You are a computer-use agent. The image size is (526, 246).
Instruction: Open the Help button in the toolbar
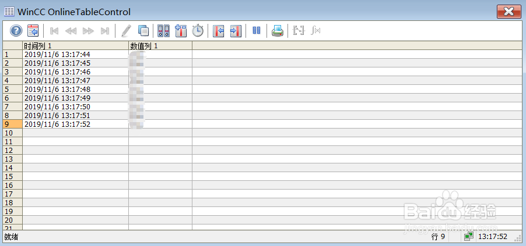click(16, 31)
